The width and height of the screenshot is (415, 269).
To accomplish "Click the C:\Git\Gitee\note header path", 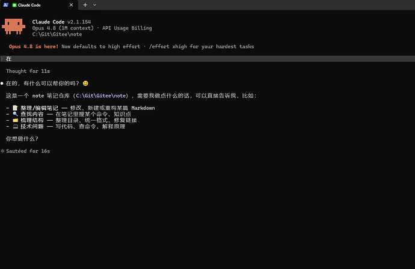I will (57, 34).
